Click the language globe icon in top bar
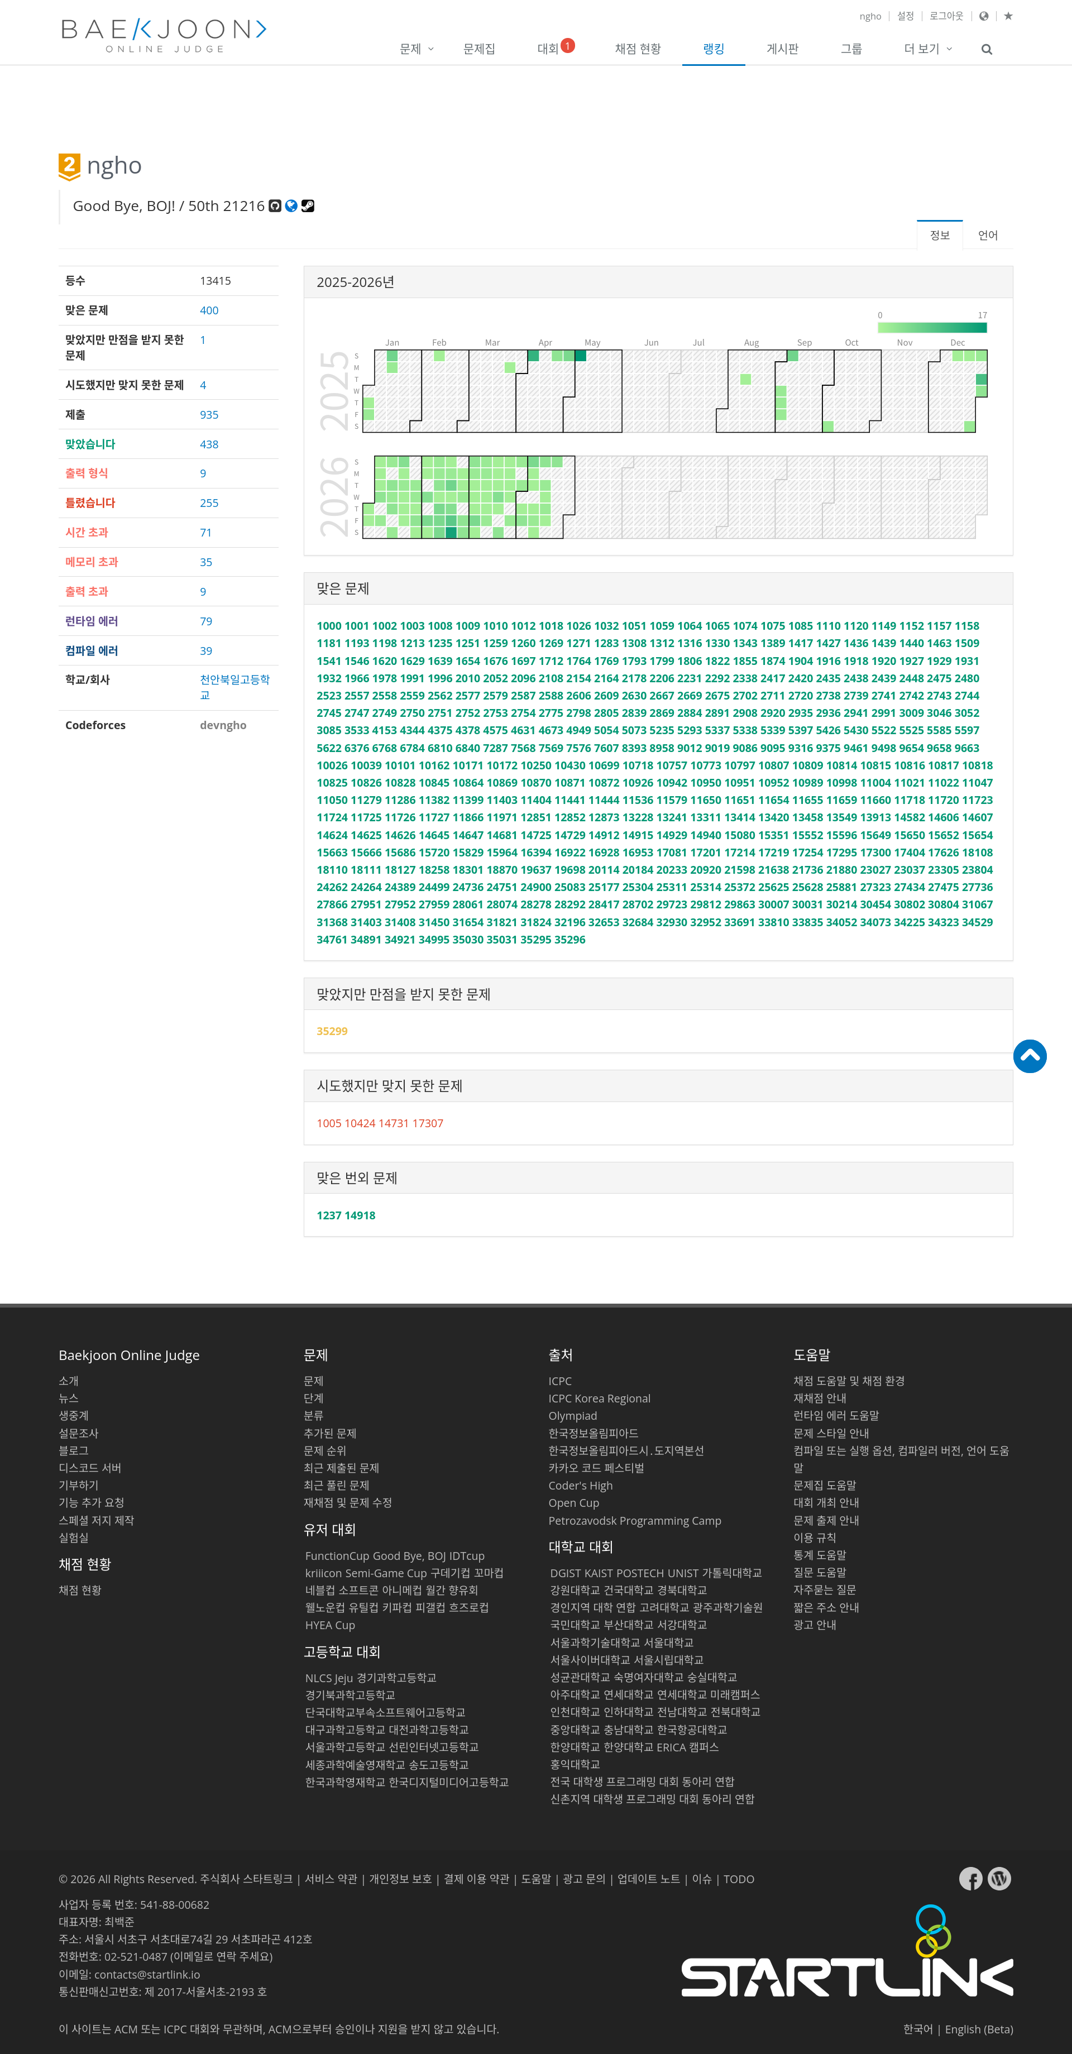Viewport: 1072px width, 2054px height. pyautogui.click(x=983, y=16)
